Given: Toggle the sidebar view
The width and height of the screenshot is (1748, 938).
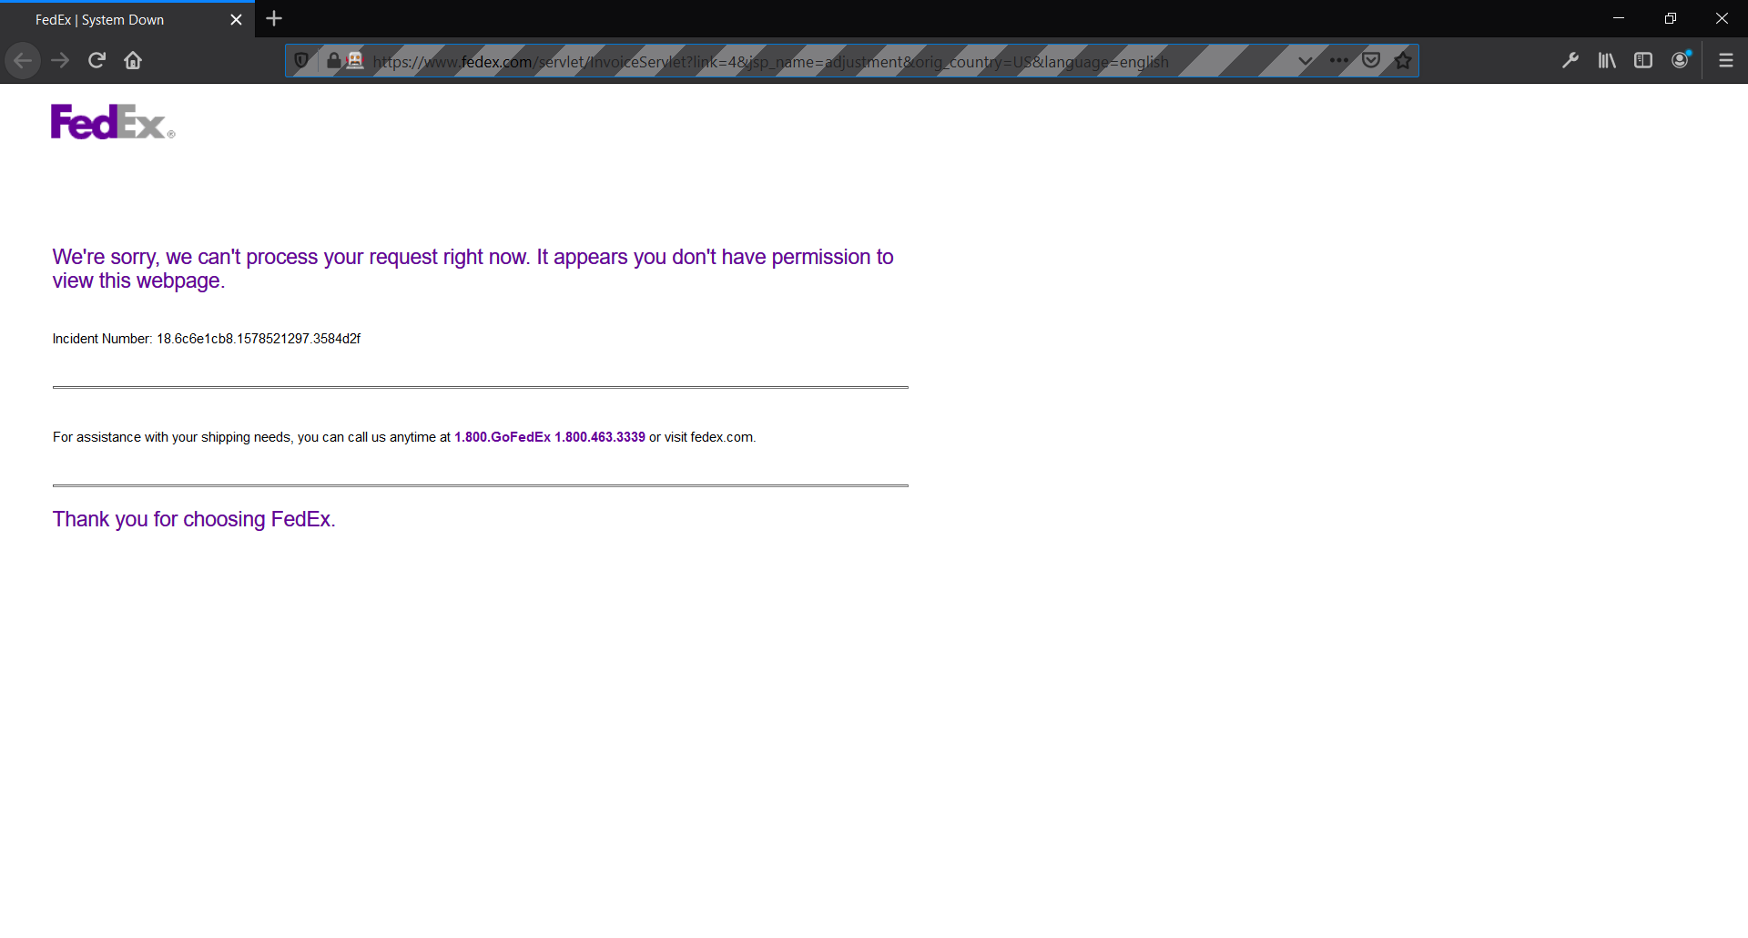Looking at the screenshot, I should (1643, 61).
